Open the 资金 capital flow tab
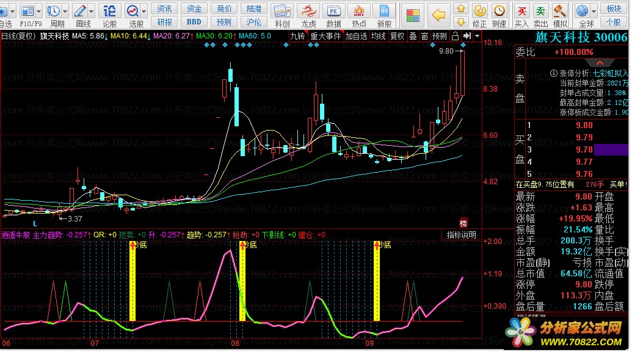632x352 pixels. (194, 9)
